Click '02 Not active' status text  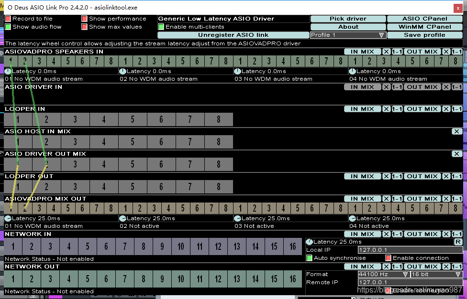click(139, 226)
